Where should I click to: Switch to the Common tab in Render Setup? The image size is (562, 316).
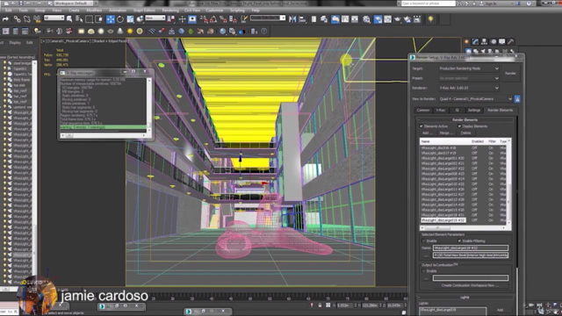[423, 110]
